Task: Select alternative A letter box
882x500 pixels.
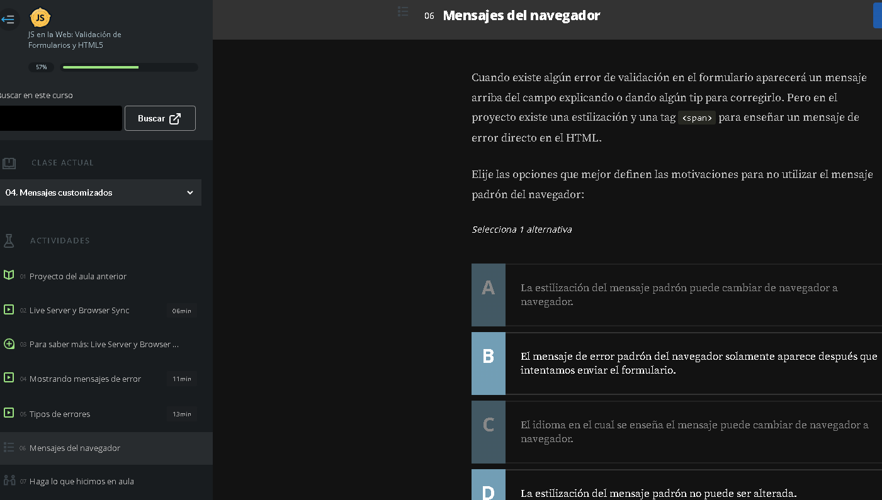Action: (x=488, y=295)
